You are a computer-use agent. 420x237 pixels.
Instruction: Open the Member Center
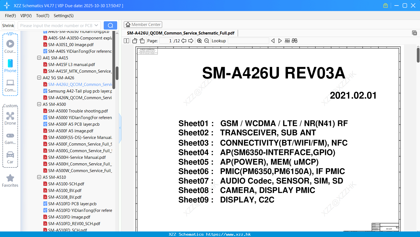click(143, 25)
